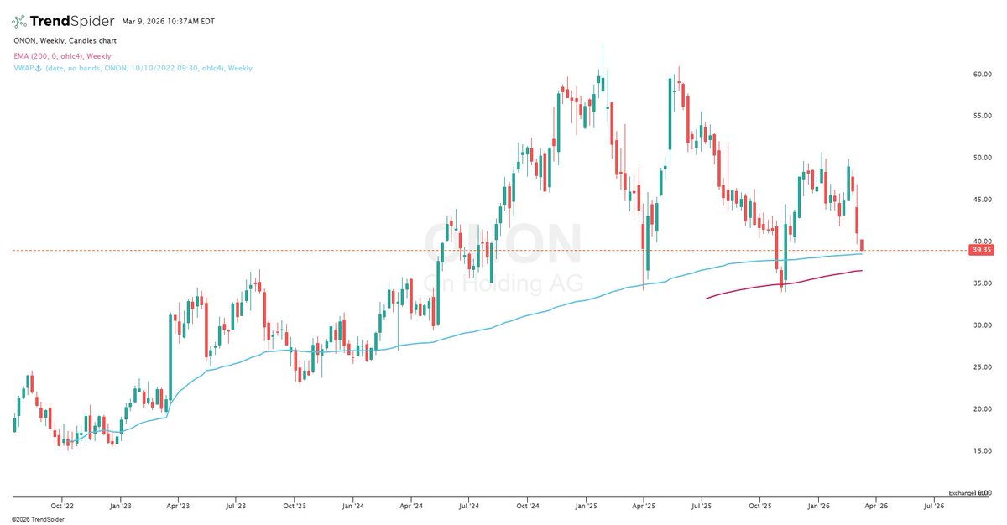
Task: Click the anchor icon in the VWAP label
Action: pos(40,69)
